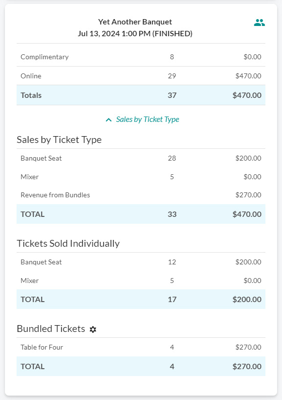This screenshot has width=282, height=400.
Task: Select the Table for Four row
Action: click(x=141, y=347)
